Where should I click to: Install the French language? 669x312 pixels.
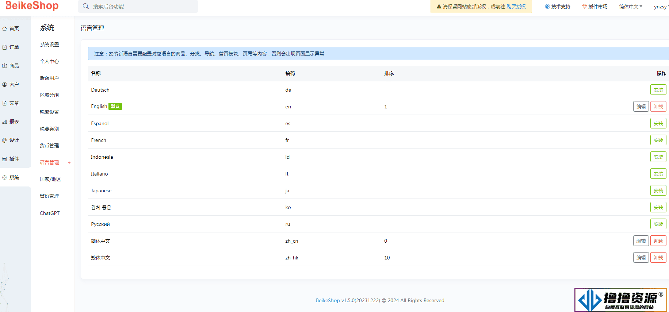[658, 140]
